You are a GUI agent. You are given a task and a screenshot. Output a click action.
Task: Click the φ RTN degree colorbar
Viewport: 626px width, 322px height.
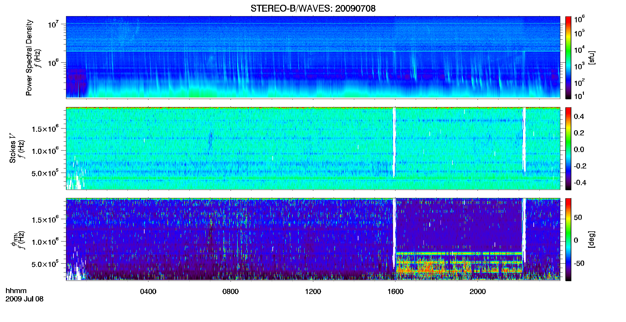568,239
